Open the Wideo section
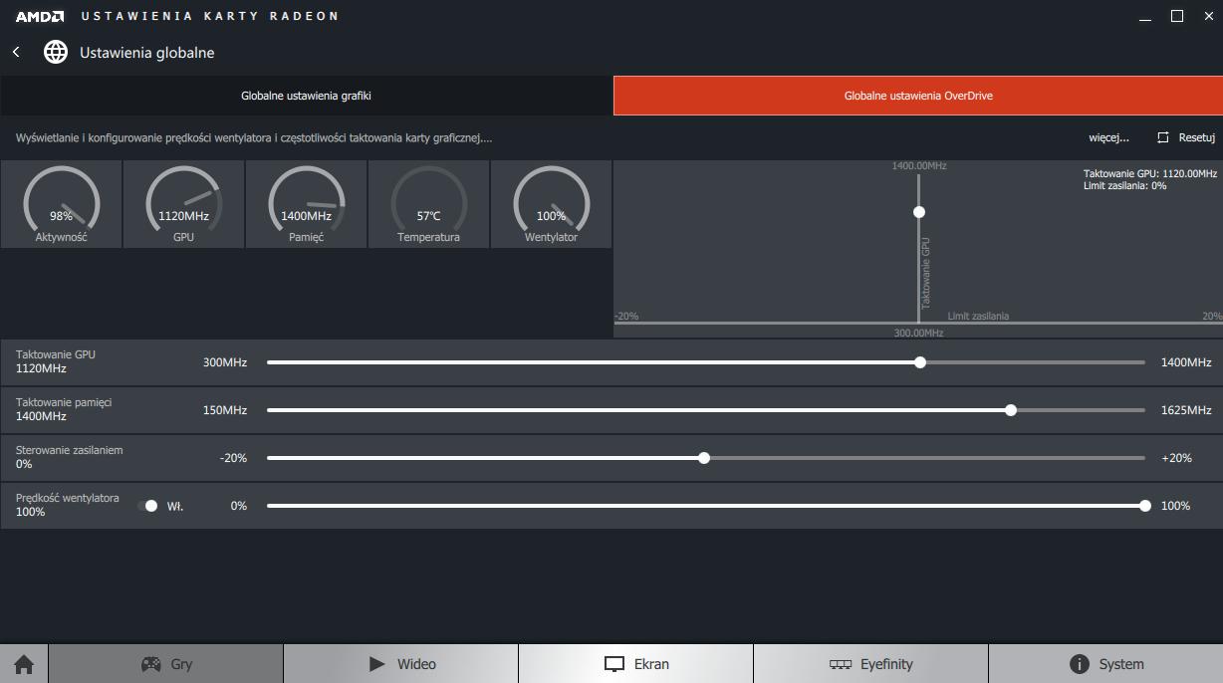 pos(400,664)
